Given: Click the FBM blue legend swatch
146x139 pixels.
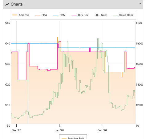Looking at the screenshot, I should [x=55, y=15].
